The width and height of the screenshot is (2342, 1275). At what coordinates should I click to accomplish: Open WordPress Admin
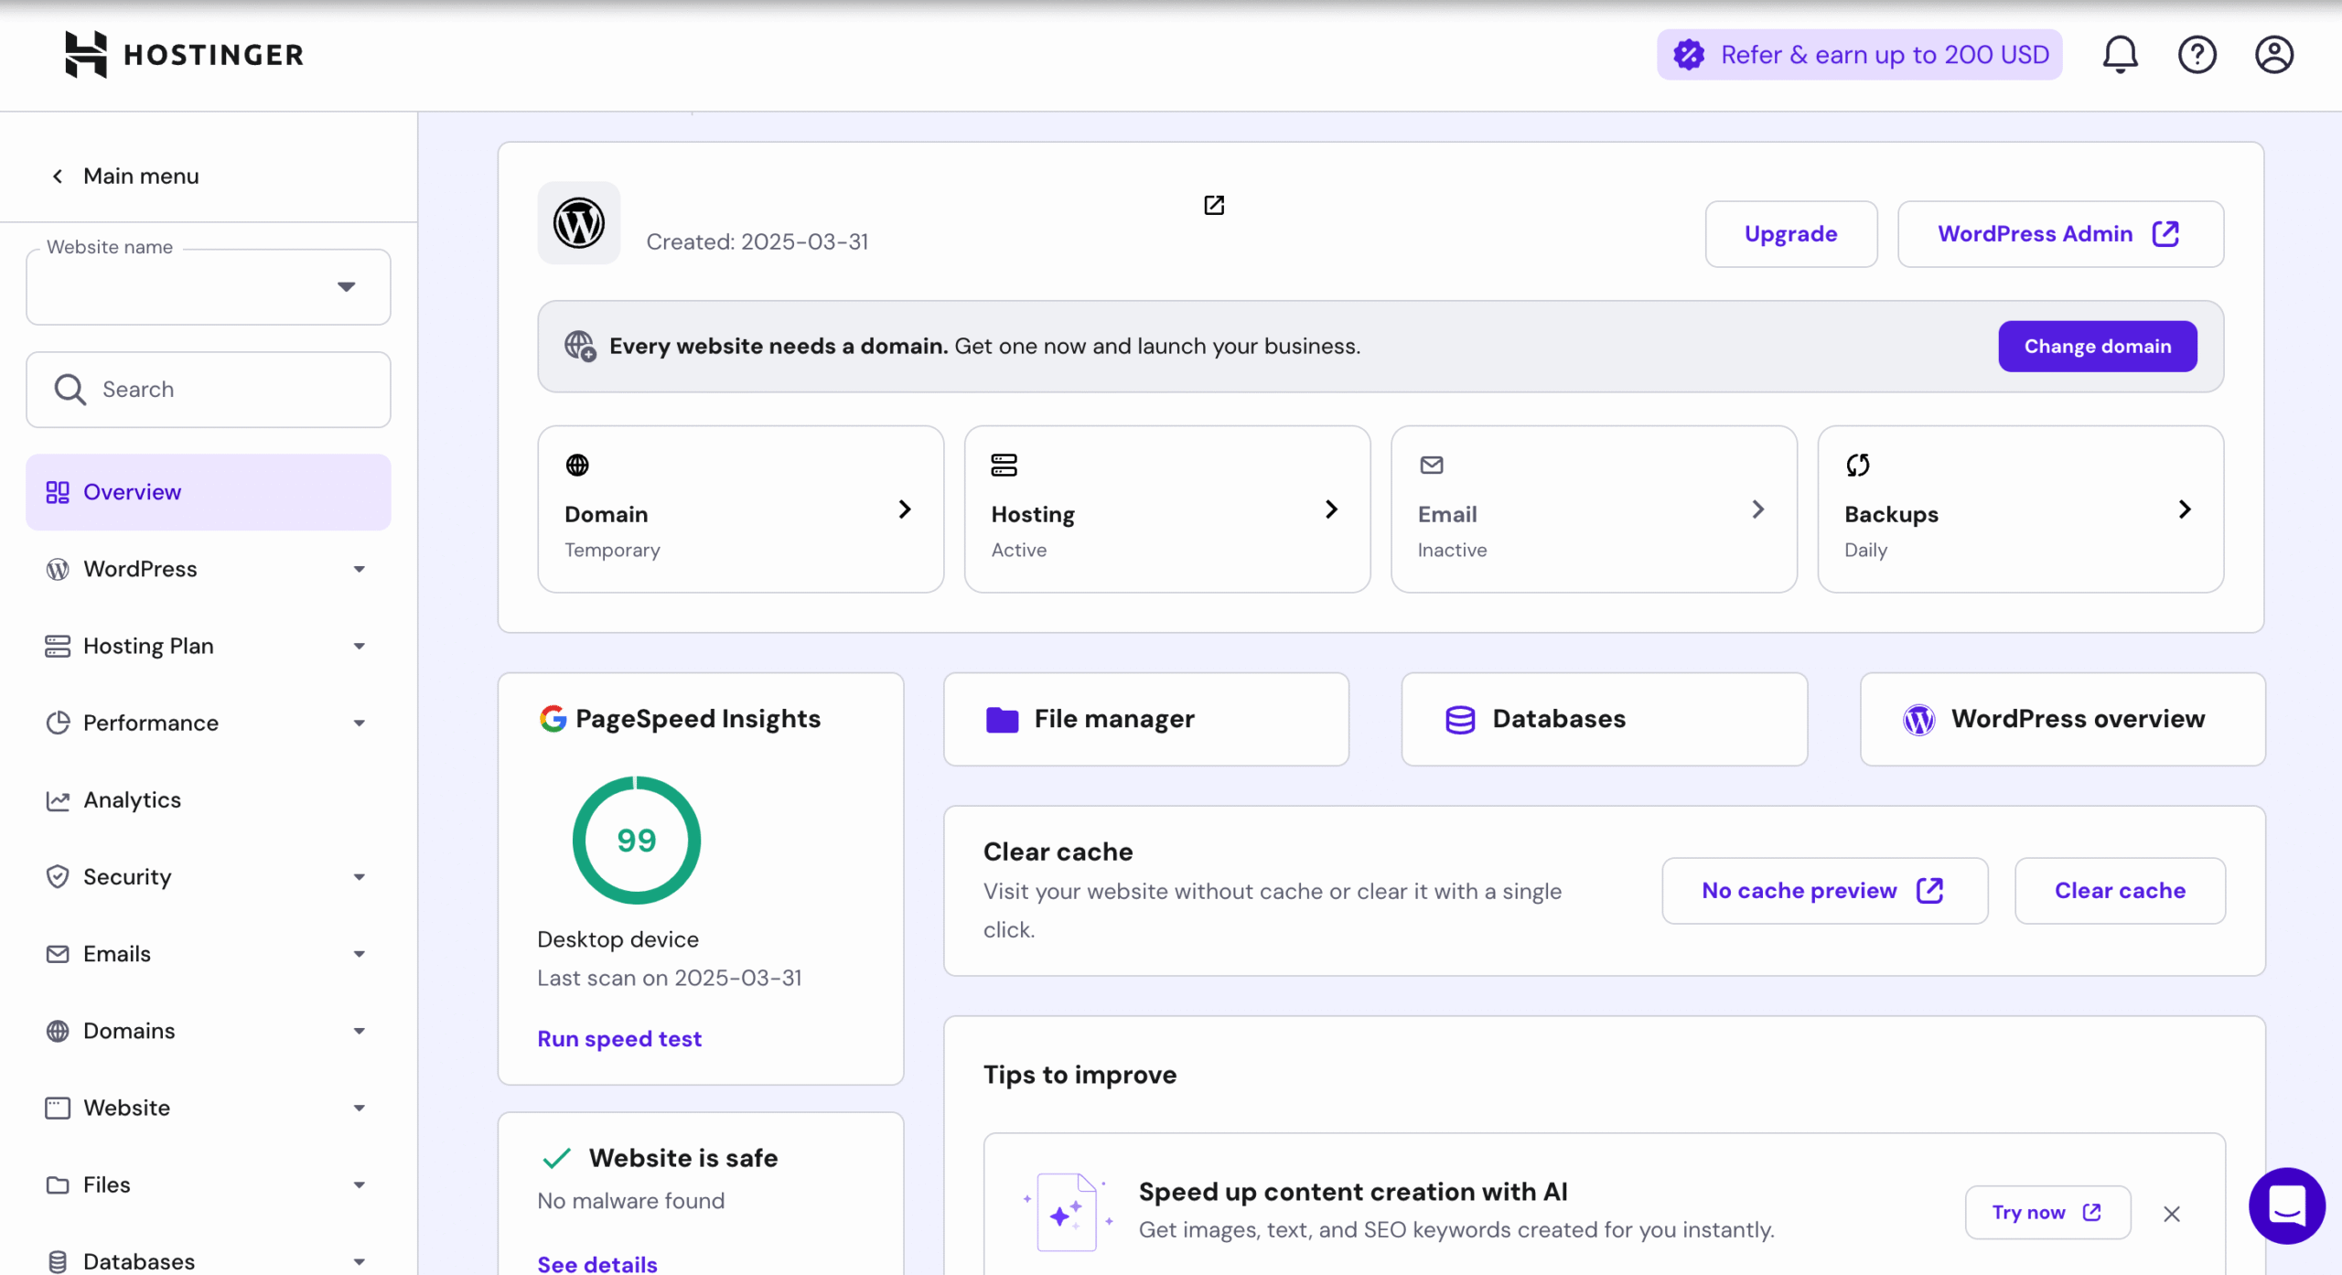(x=2060, y=234)
